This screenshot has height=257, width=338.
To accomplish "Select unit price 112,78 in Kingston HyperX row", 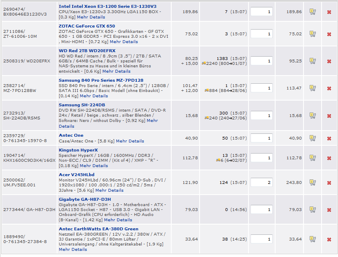I will tap(190, 158).
